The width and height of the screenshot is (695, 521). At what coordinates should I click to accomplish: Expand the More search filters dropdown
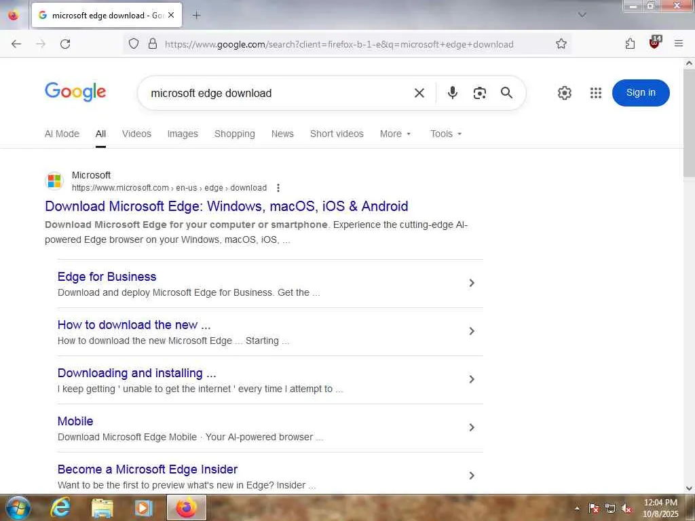pos(396,134)
